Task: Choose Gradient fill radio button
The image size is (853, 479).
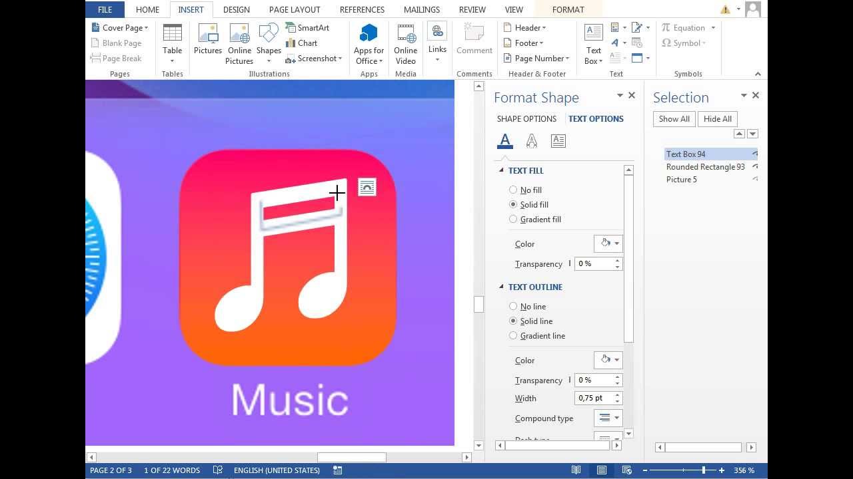Action: click(513, 220)
